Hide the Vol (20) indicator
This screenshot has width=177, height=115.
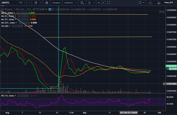point(13,26)
